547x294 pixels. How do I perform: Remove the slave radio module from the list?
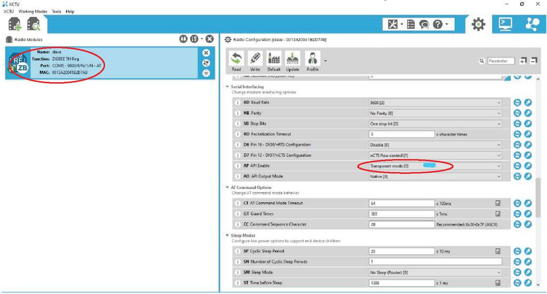point(206,53)
